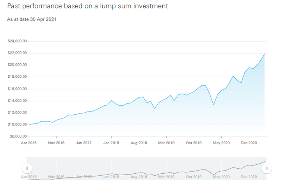Screen dimensions: 281x185
Task: Click the Oct 2019 label on main chart axis
Action: [x=194, y=143]
